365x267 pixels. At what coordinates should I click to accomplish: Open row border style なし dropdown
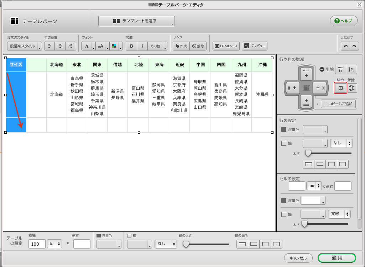[341, 143]
